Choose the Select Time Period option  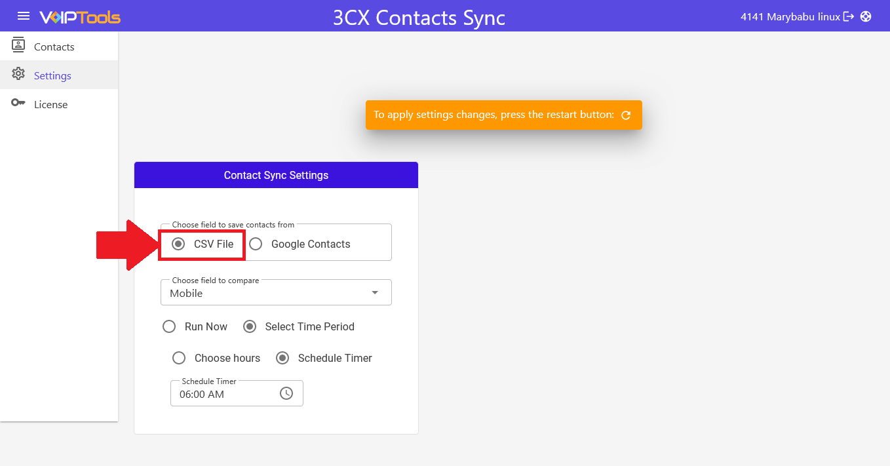(x=250, y=326)
